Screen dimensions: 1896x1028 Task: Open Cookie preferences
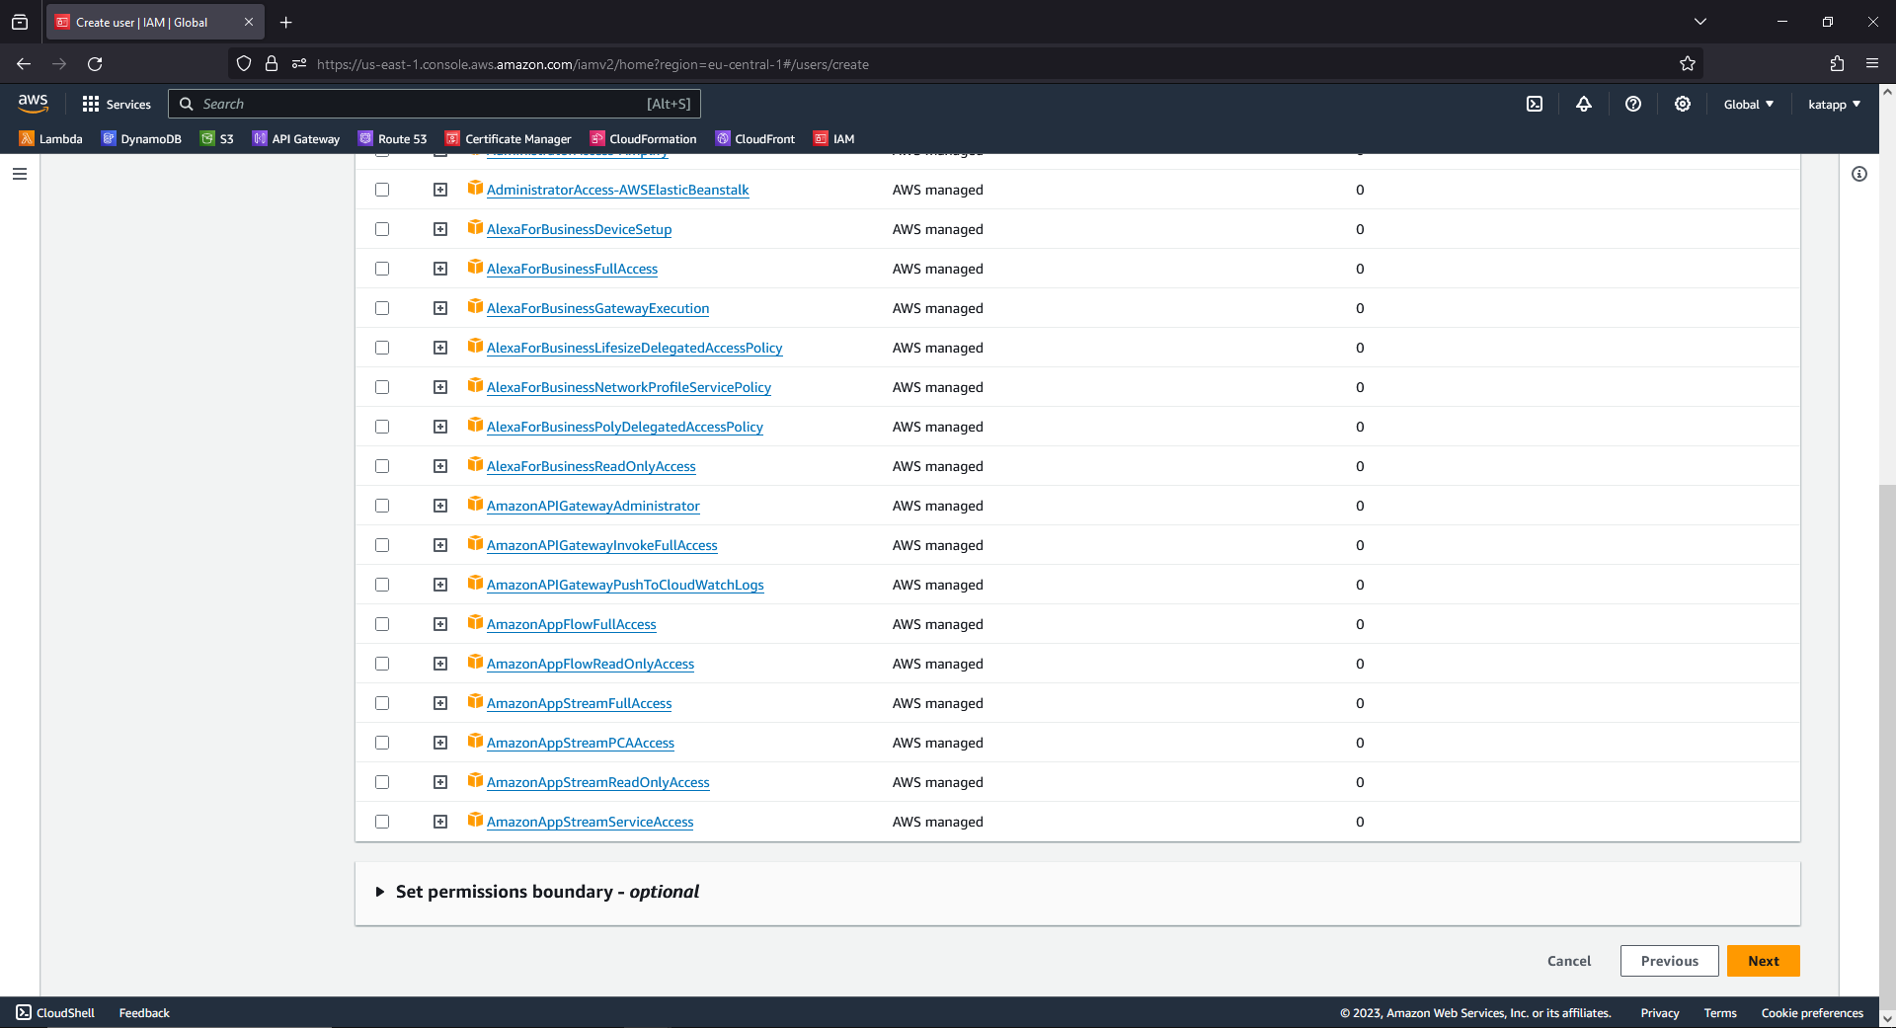tap(1812, 1012)
